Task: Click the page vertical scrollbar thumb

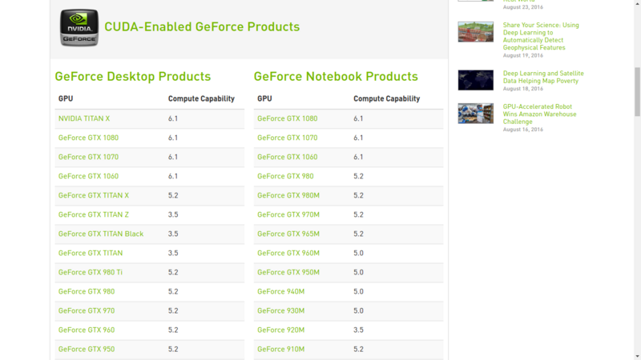Action: point(637,92)
